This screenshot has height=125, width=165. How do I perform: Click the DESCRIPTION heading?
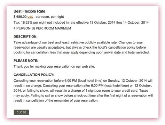tap(25, 36)
